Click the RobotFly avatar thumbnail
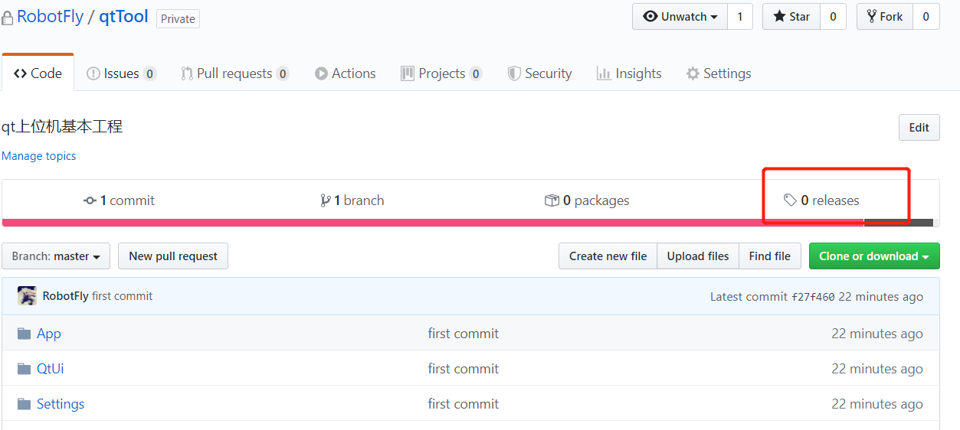This screenshot has width=960, height=430. 27,296
